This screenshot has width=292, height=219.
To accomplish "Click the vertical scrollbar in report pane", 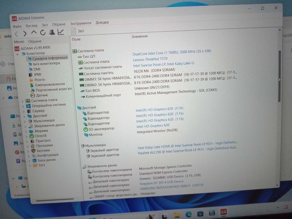I will pos(279,76).
